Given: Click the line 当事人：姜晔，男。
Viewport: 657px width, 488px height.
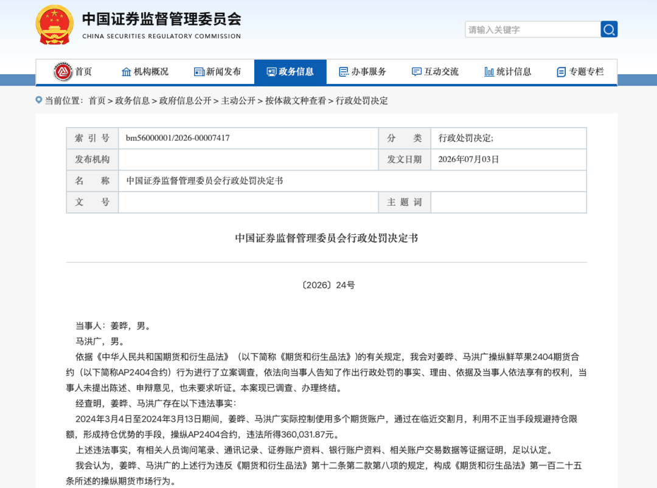Looking at the screenshot, I should tap(113, 326).
